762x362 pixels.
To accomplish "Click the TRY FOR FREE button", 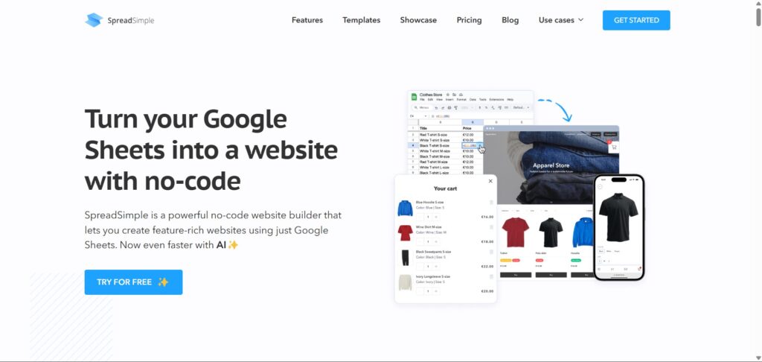I will tap(134, 282).
